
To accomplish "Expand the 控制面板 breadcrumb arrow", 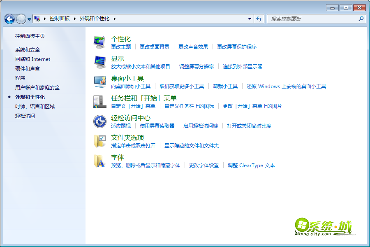I will click(75, 19).
